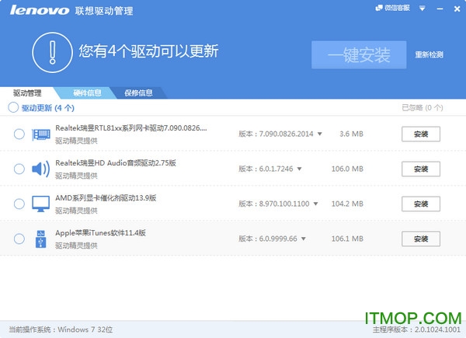The height and width of the screenshot is (338, 466).
Task: Click the 106.1 MB size value
Action: (347, 239)
